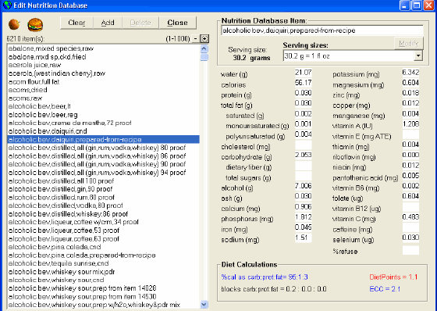Click the list scrollbar up arrow
This screenshot has height=311, width=437.
(x=204, y=49)
